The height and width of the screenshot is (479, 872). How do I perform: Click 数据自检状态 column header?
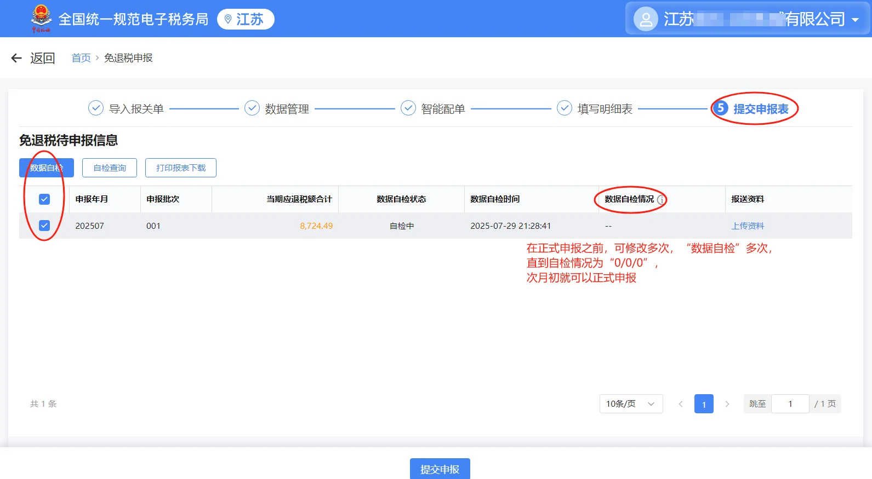pos(401,199)
